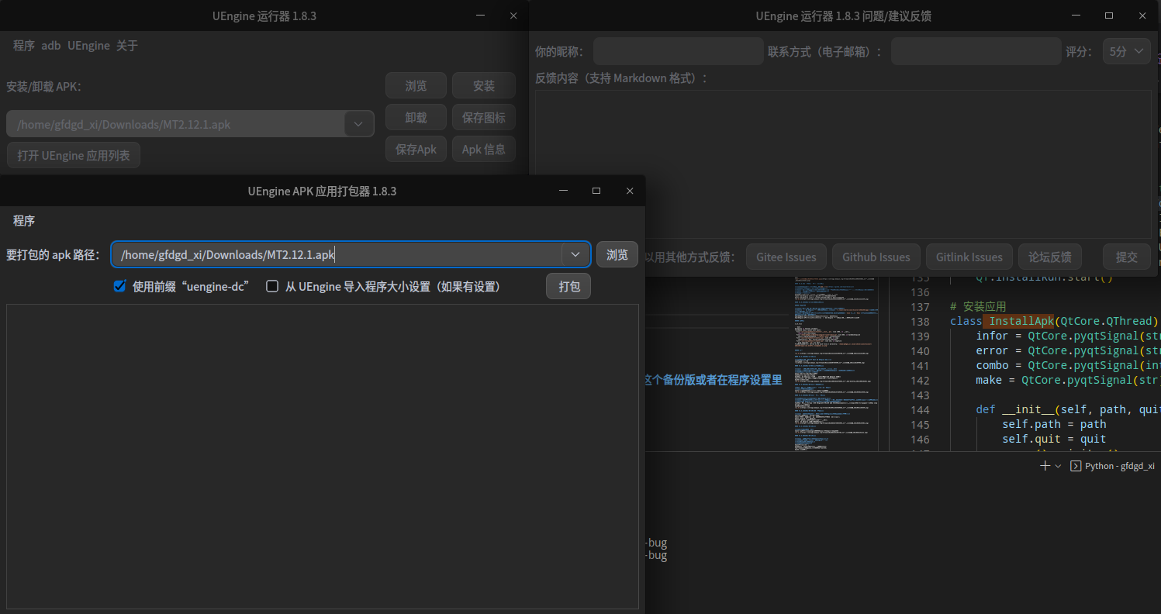
Task: Click the Apk 信息 button
Action: [484, 149]
